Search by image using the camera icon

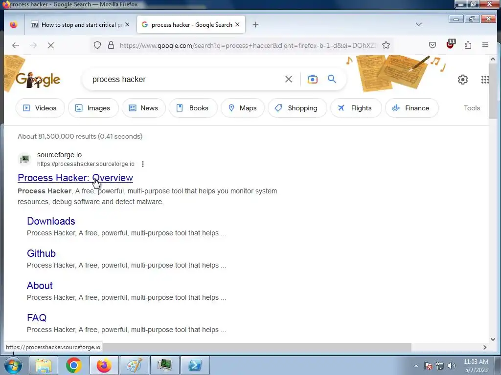click(313, 79)
